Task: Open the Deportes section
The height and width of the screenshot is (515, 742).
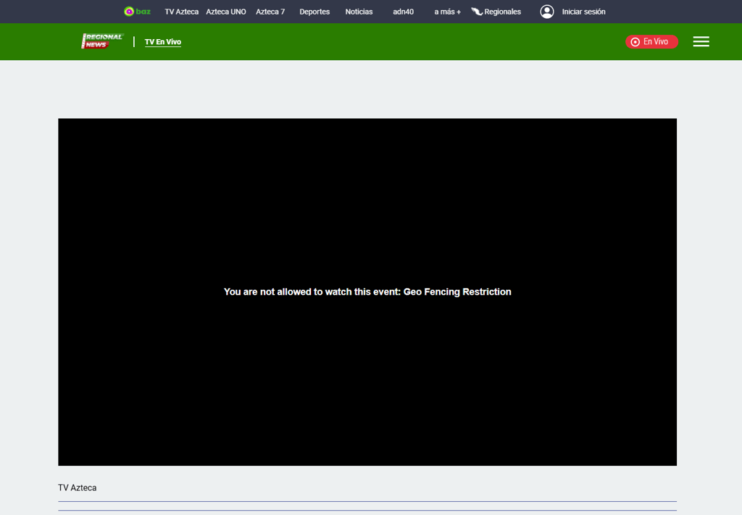Action: point(314,12)
